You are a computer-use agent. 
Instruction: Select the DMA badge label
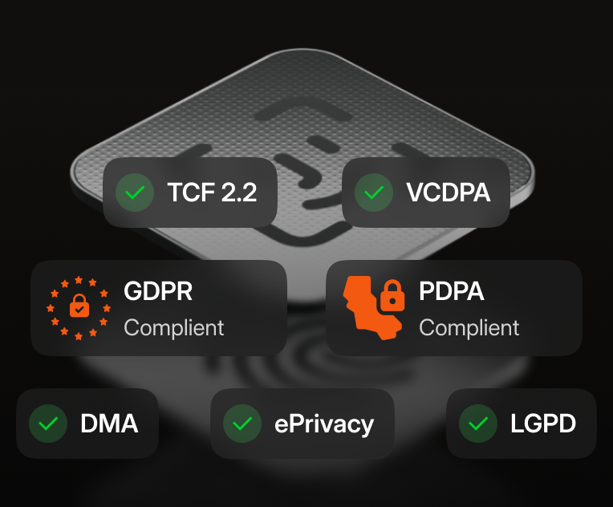109,424
